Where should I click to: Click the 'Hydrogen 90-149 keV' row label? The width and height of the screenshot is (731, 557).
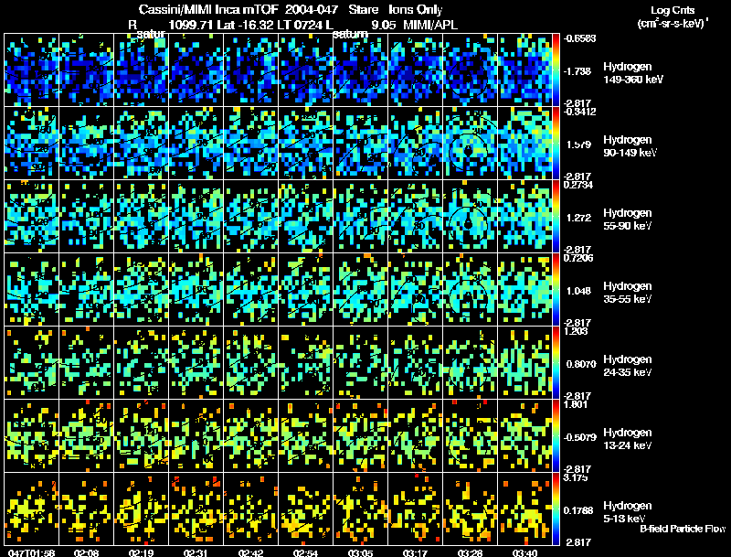[x=630, y=146]
